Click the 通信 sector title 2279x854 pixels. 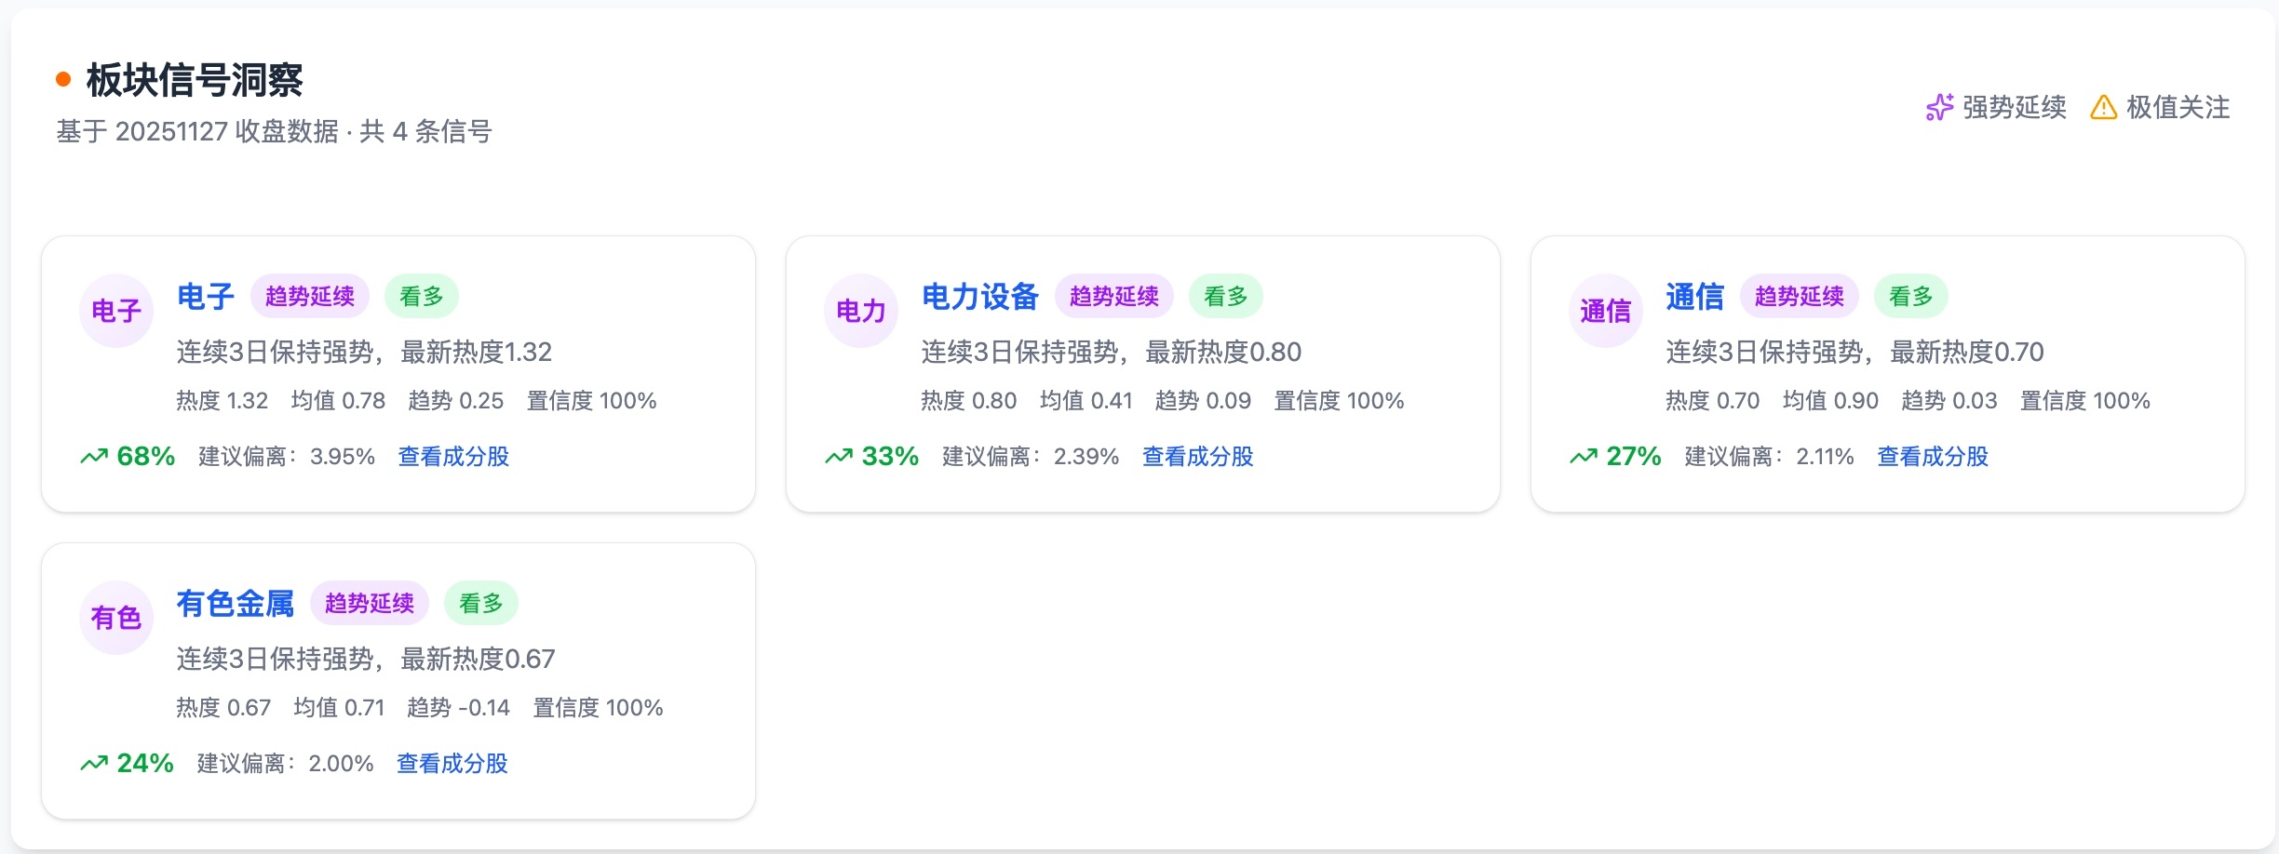[1695, 297]
